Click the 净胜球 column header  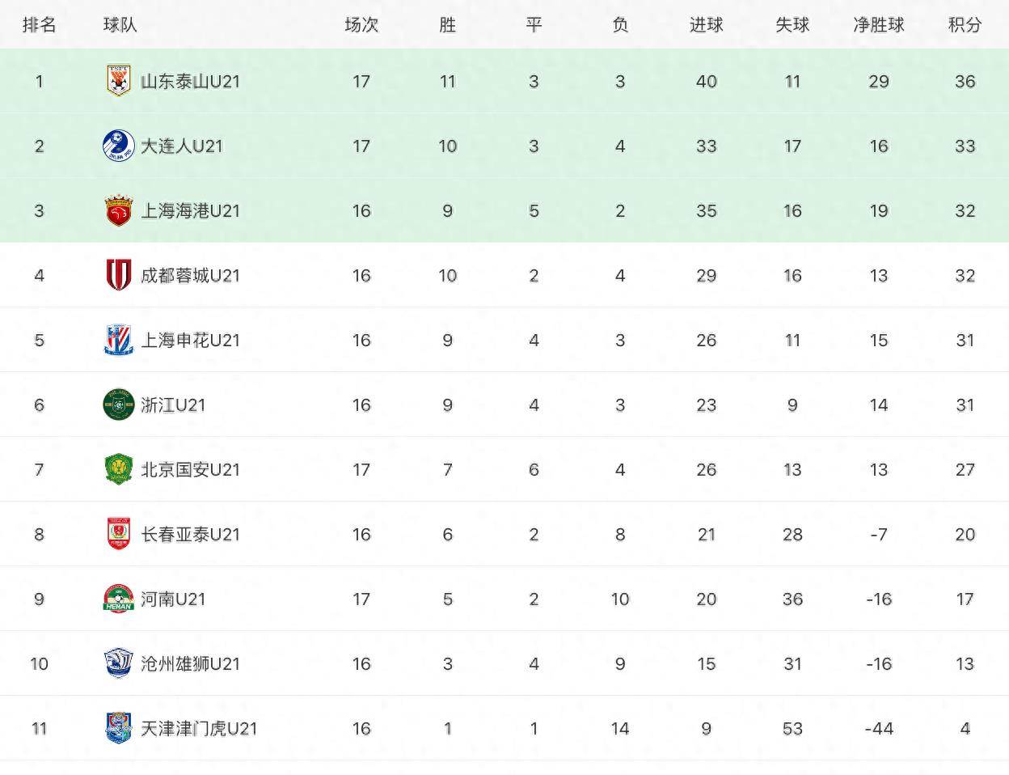[878, 25]
